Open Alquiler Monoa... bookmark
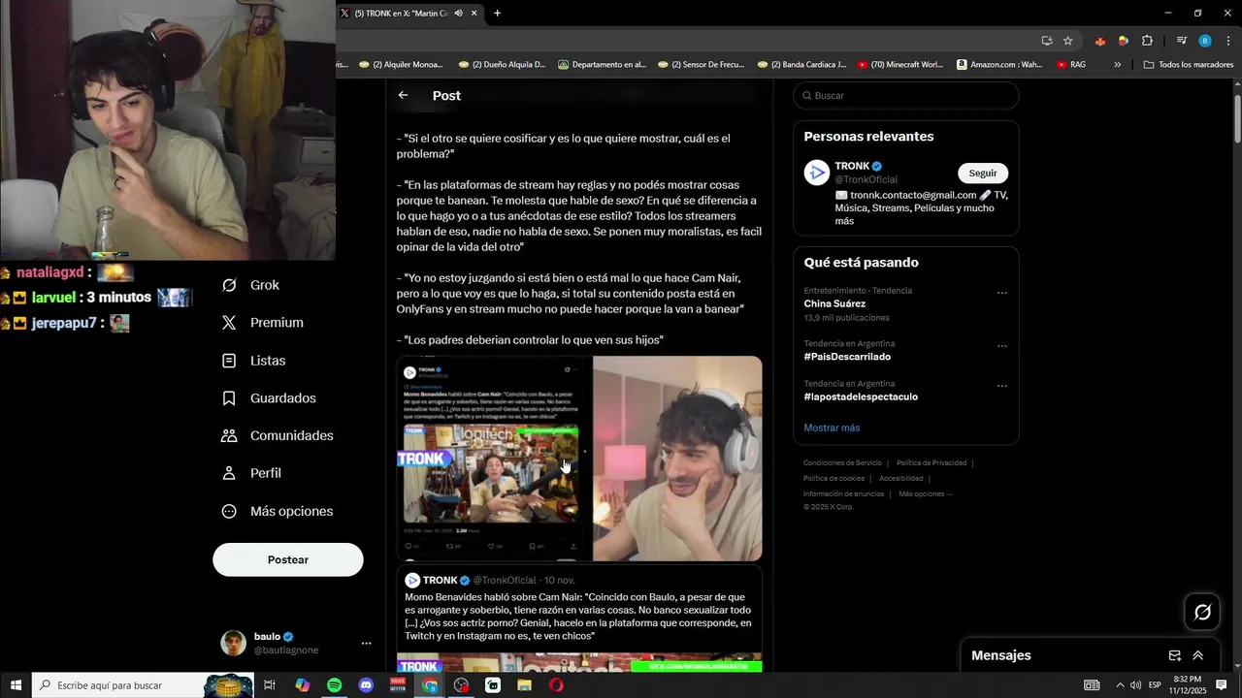This screenshot has height=698, width=1242. pyautogui.click(x=400, y=65)
